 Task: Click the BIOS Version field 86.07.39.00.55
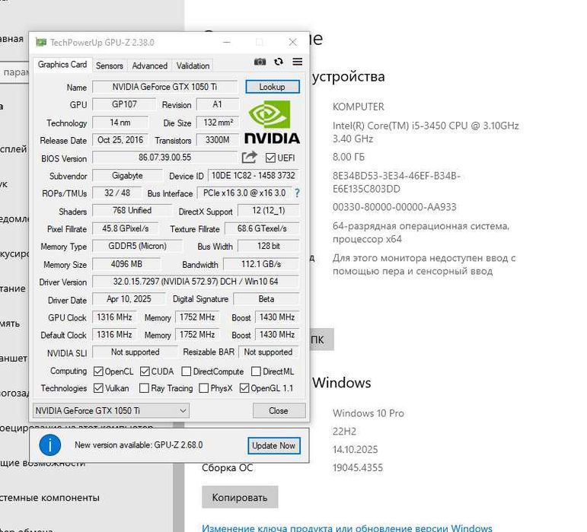pos(164,158)
